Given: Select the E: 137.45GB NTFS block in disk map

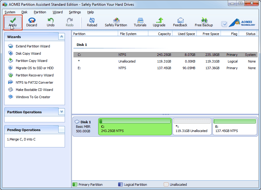Looking at the screenshot, I should 235,127.
